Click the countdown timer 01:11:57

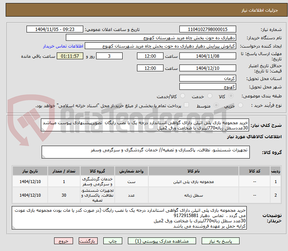(70, 56)
